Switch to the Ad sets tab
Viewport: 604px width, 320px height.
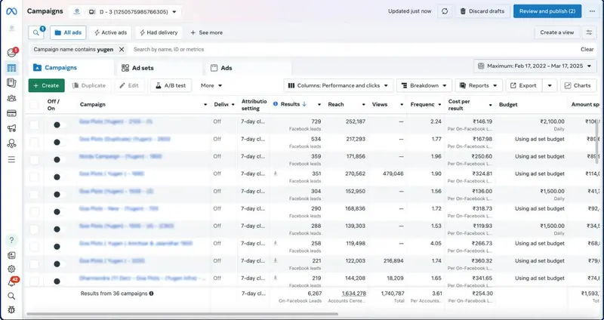tap(159, 68)
